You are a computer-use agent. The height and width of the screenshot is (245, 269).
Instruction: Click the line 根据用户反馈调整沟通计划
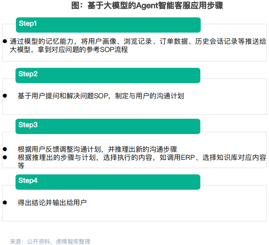click(x=97, y=149)
